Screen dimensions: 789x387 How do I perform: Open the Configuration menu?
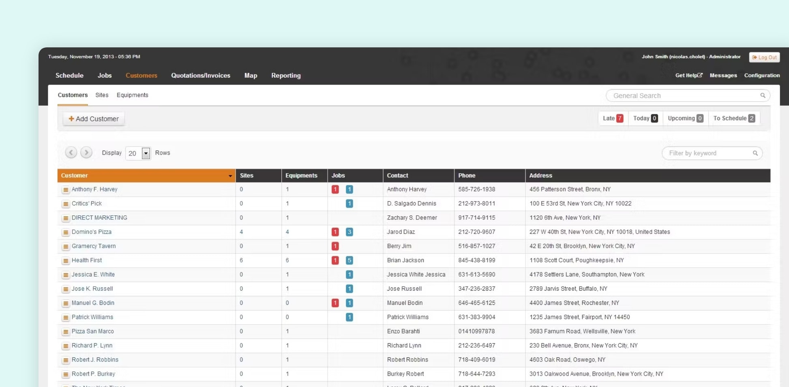[x=761, y=75]
